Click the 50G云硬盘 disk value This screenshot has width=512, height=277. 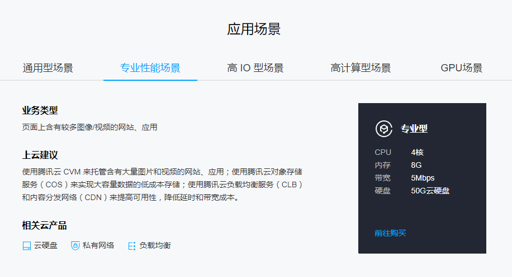[430, 191]
